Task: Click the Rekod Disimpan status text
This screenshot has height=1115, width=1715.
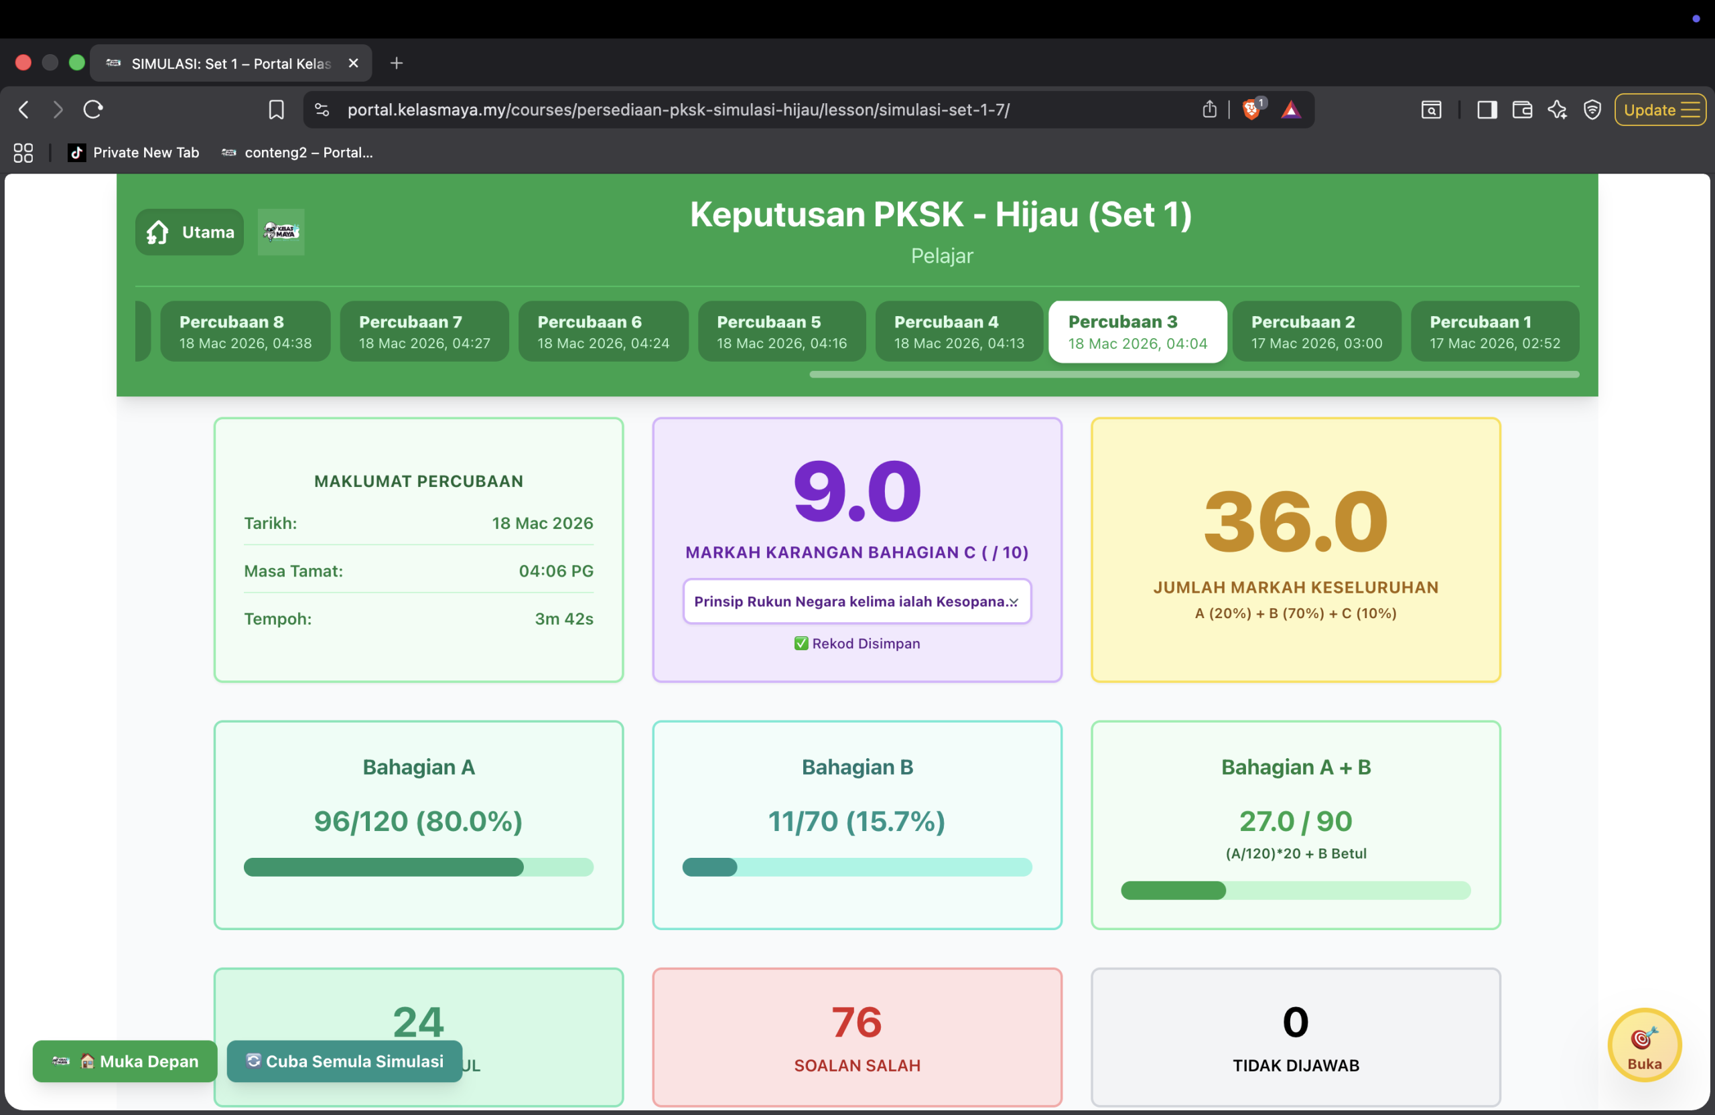Action: pyautogui.click(x=857, y=643)
